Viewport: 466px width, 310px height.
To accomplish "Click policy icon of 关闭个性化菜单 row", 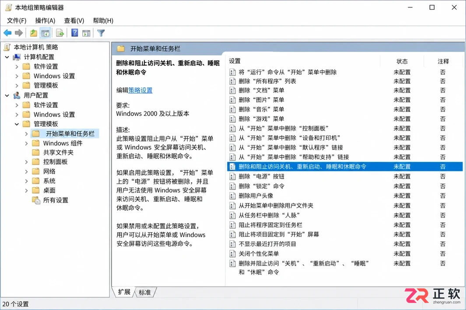I will (x=232, y=254).
